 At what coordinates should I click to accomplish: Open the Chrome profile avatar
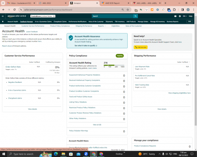click(x=188, y=10)
